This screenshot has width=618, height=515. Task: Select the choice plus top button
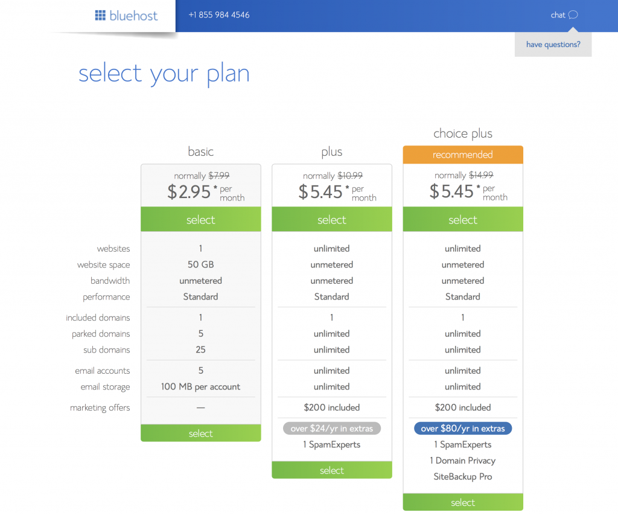[463, 219]
